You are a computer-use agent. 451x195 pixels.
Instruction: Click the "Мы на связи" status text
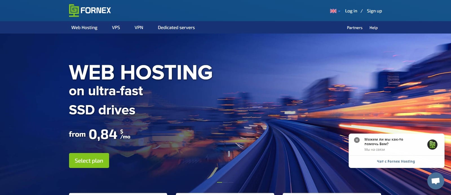coord(375,150)
